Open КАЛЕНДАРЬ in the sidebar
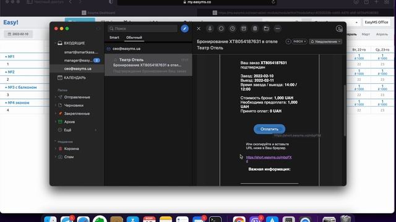This screenshot has width=396, height=222. point(75,78)
